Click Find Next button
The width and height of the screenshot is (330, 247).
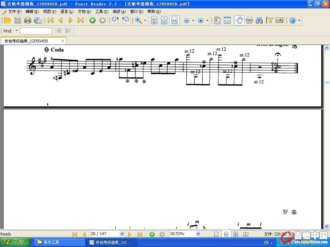[68, 31]
